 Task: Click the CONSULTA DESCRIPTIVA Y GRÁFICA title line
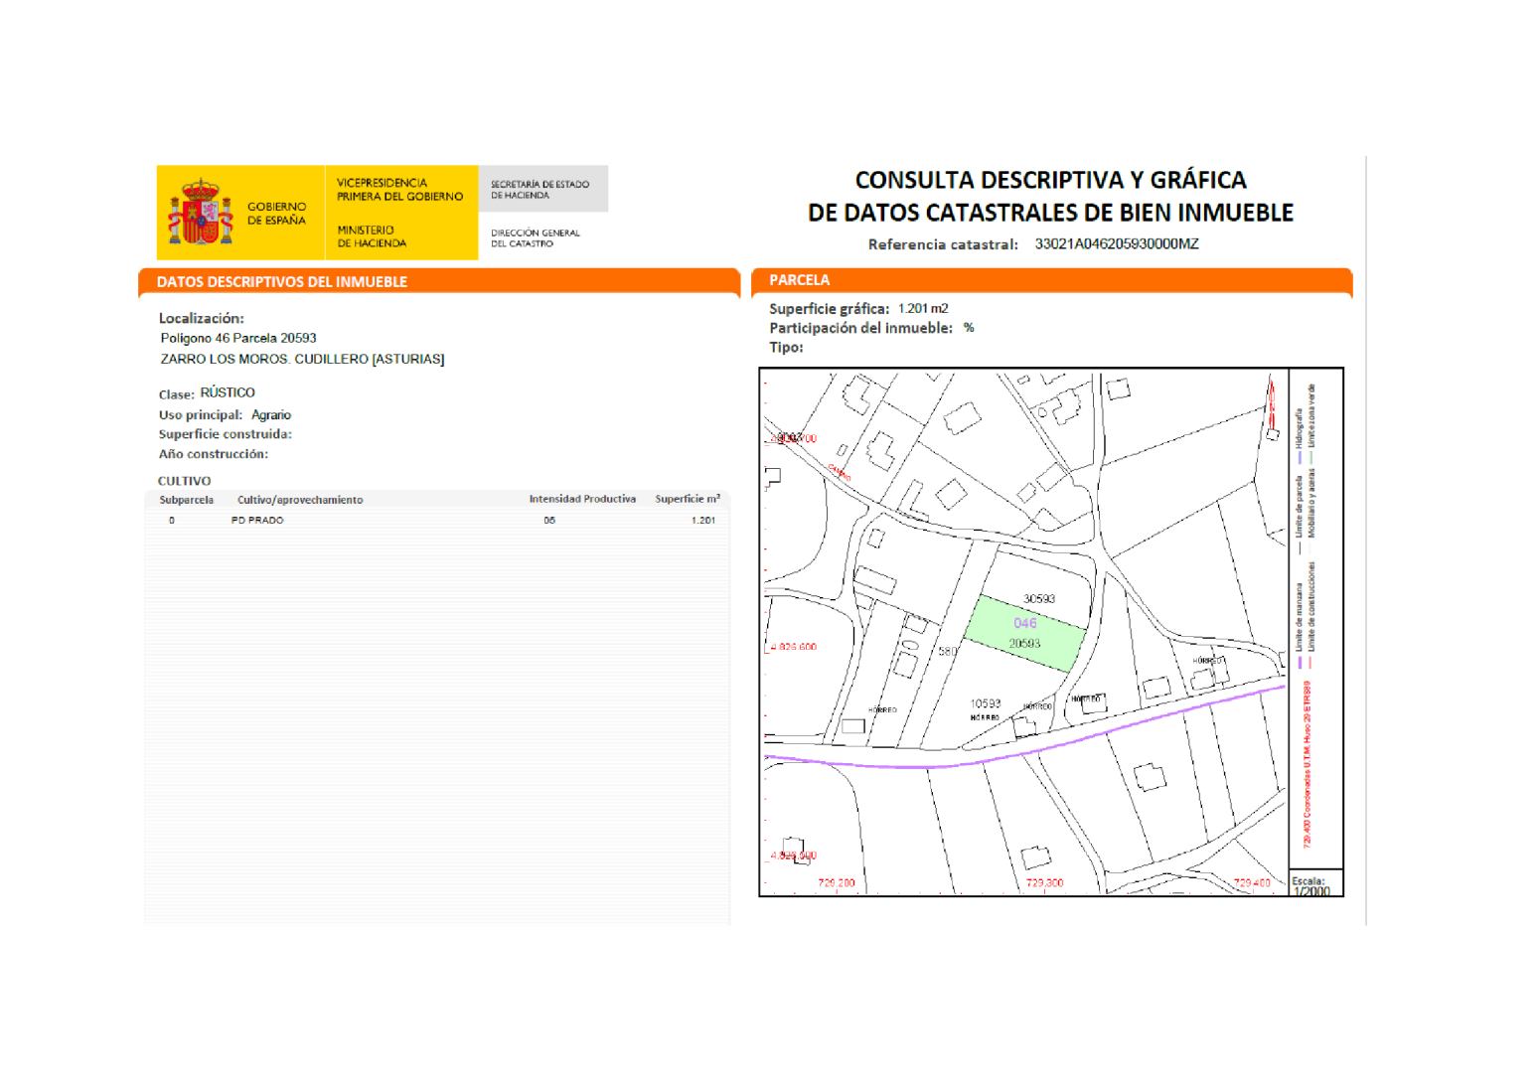coord(1050,180)
